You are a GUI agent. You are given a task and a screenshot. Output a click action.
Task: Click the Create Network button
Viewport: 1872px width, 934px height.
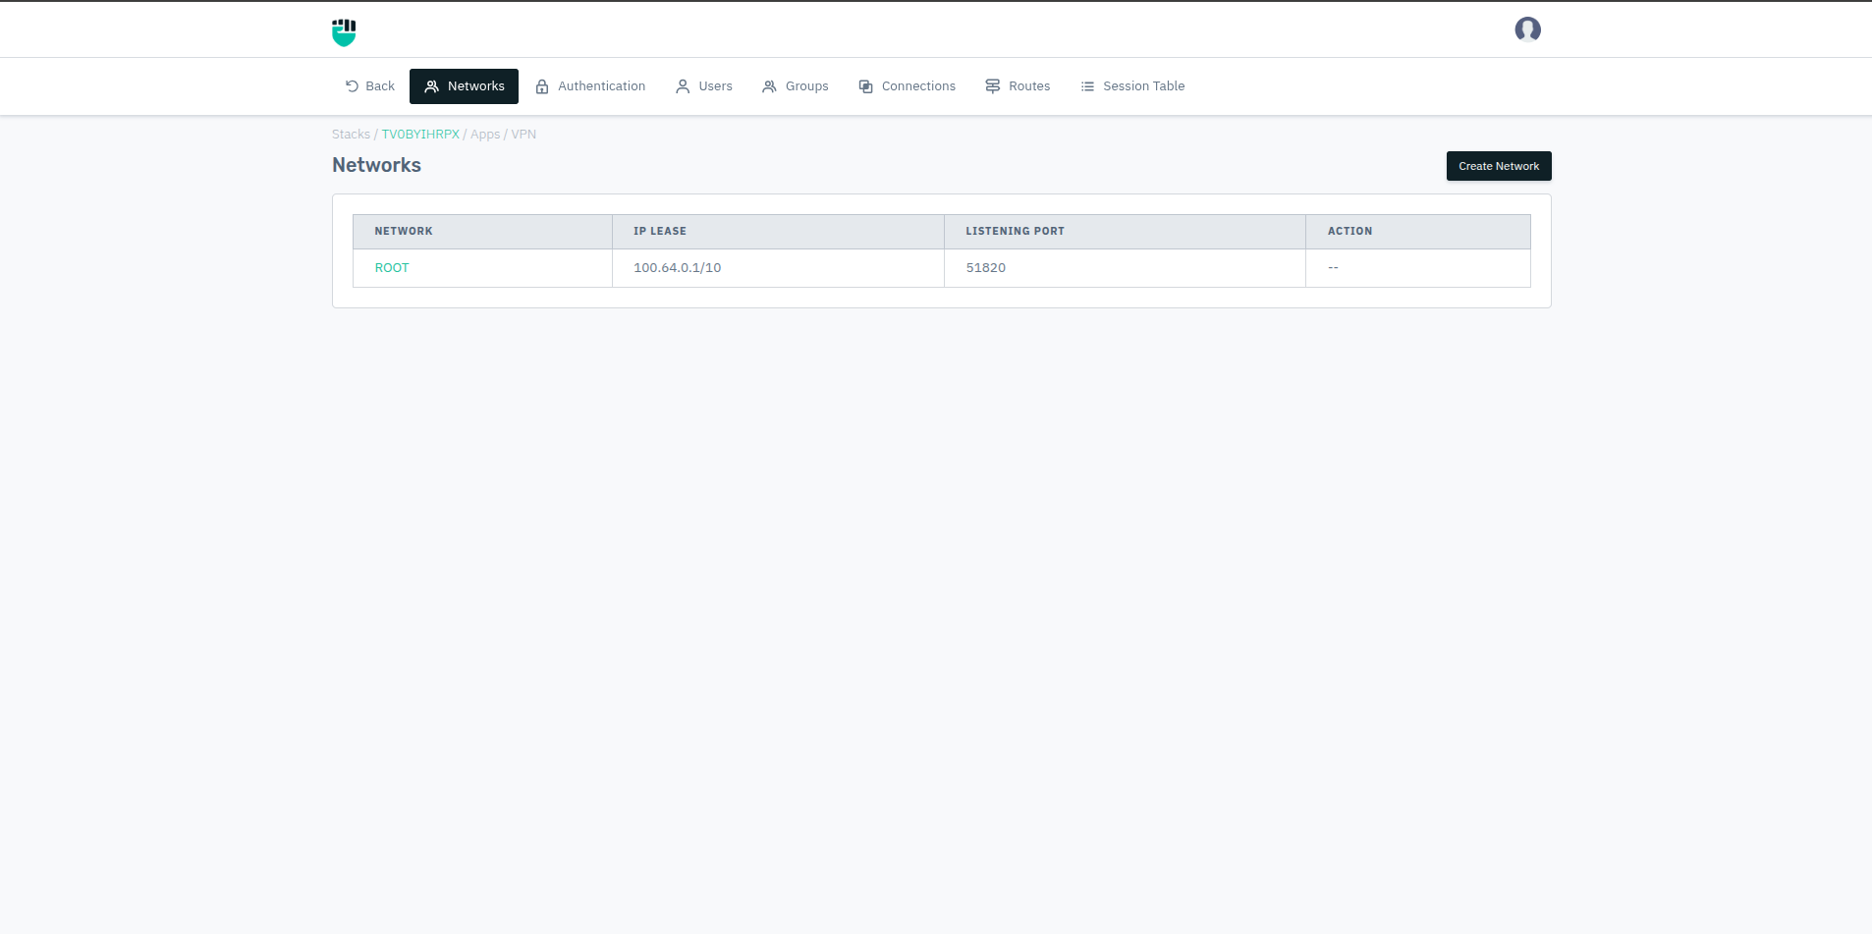pos(1499,166)
